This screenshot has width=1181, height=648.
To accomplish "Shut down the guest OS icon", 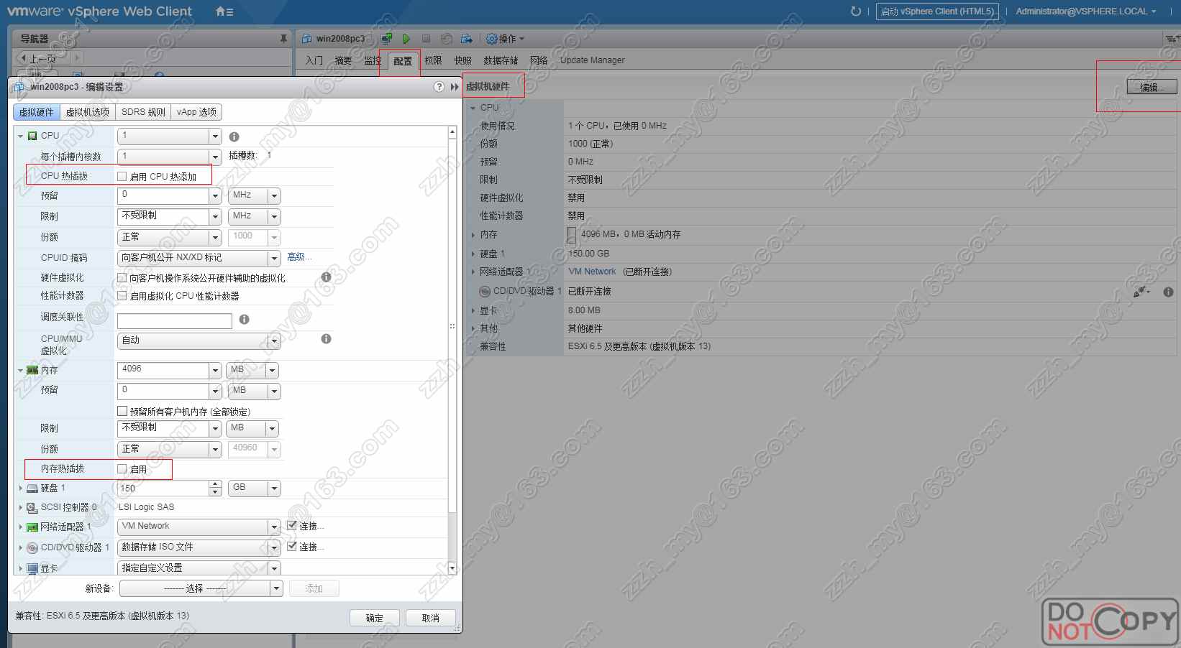I will point(426,39).
